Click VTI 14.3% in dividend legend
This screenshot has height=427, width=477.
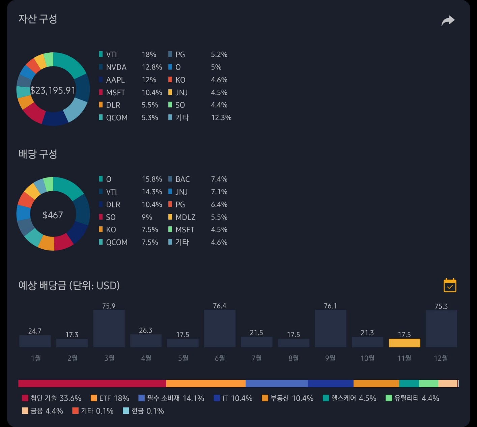click(x=131, y=192)
